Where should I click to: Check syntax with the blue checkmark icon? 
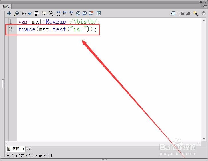point(30,13)
